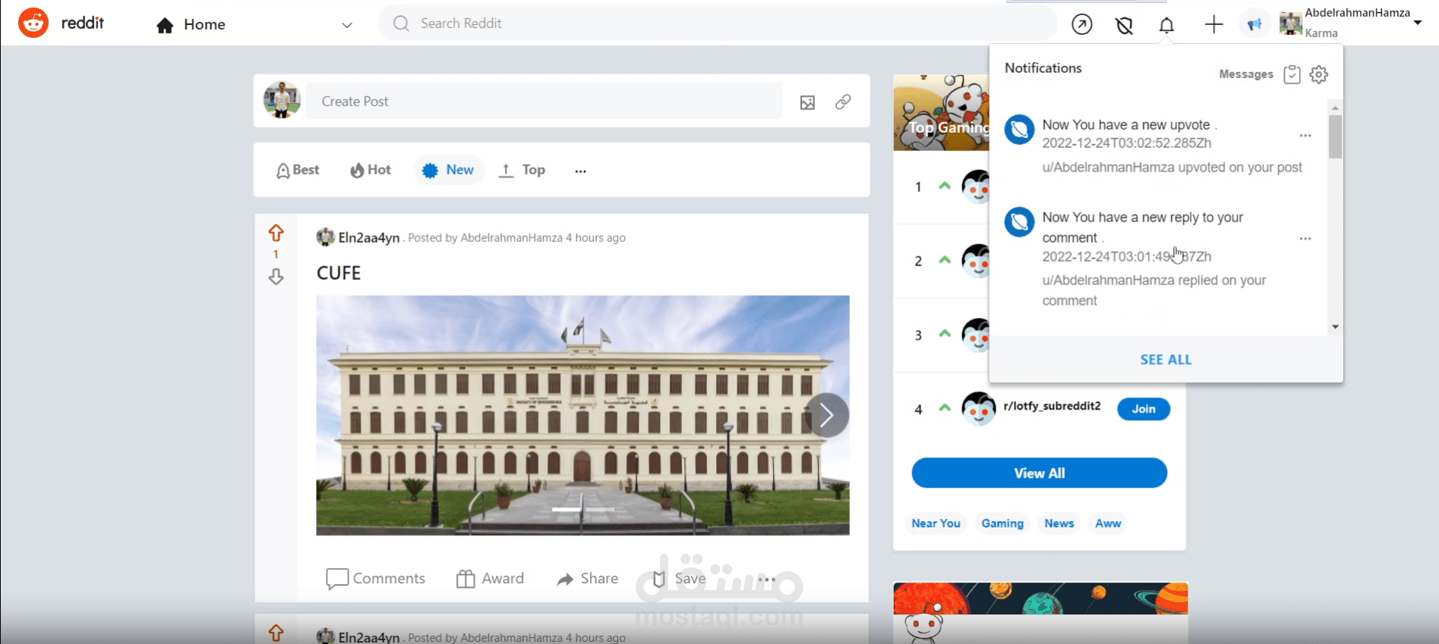Viewport: 1439px width, 644px height.
Task: Open options for the upvote notification
Action: coord(1305,136)
